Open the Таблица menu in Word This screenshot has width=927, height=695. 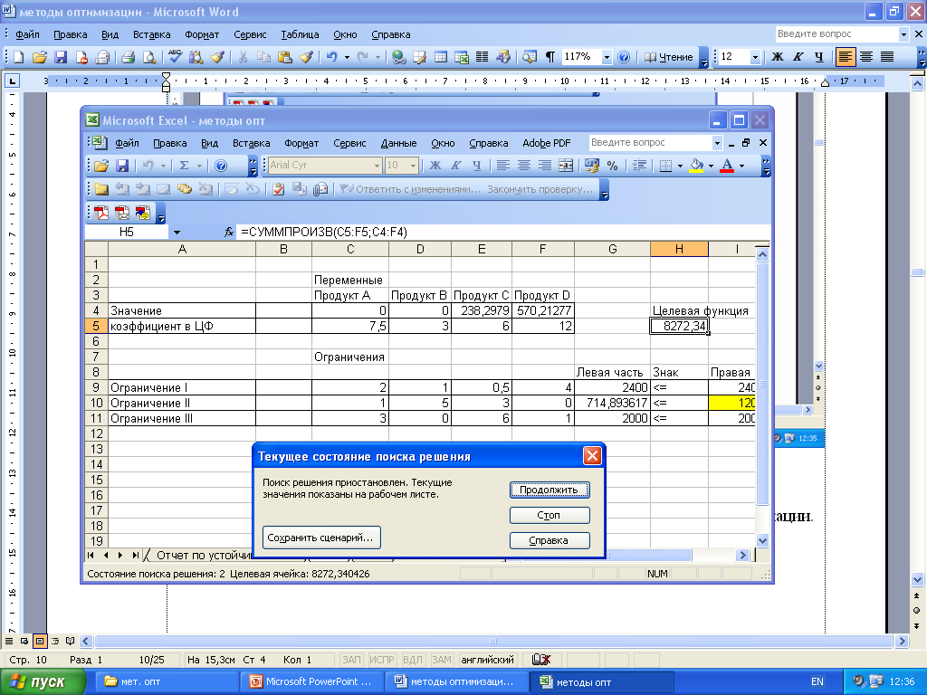(300, 34)
